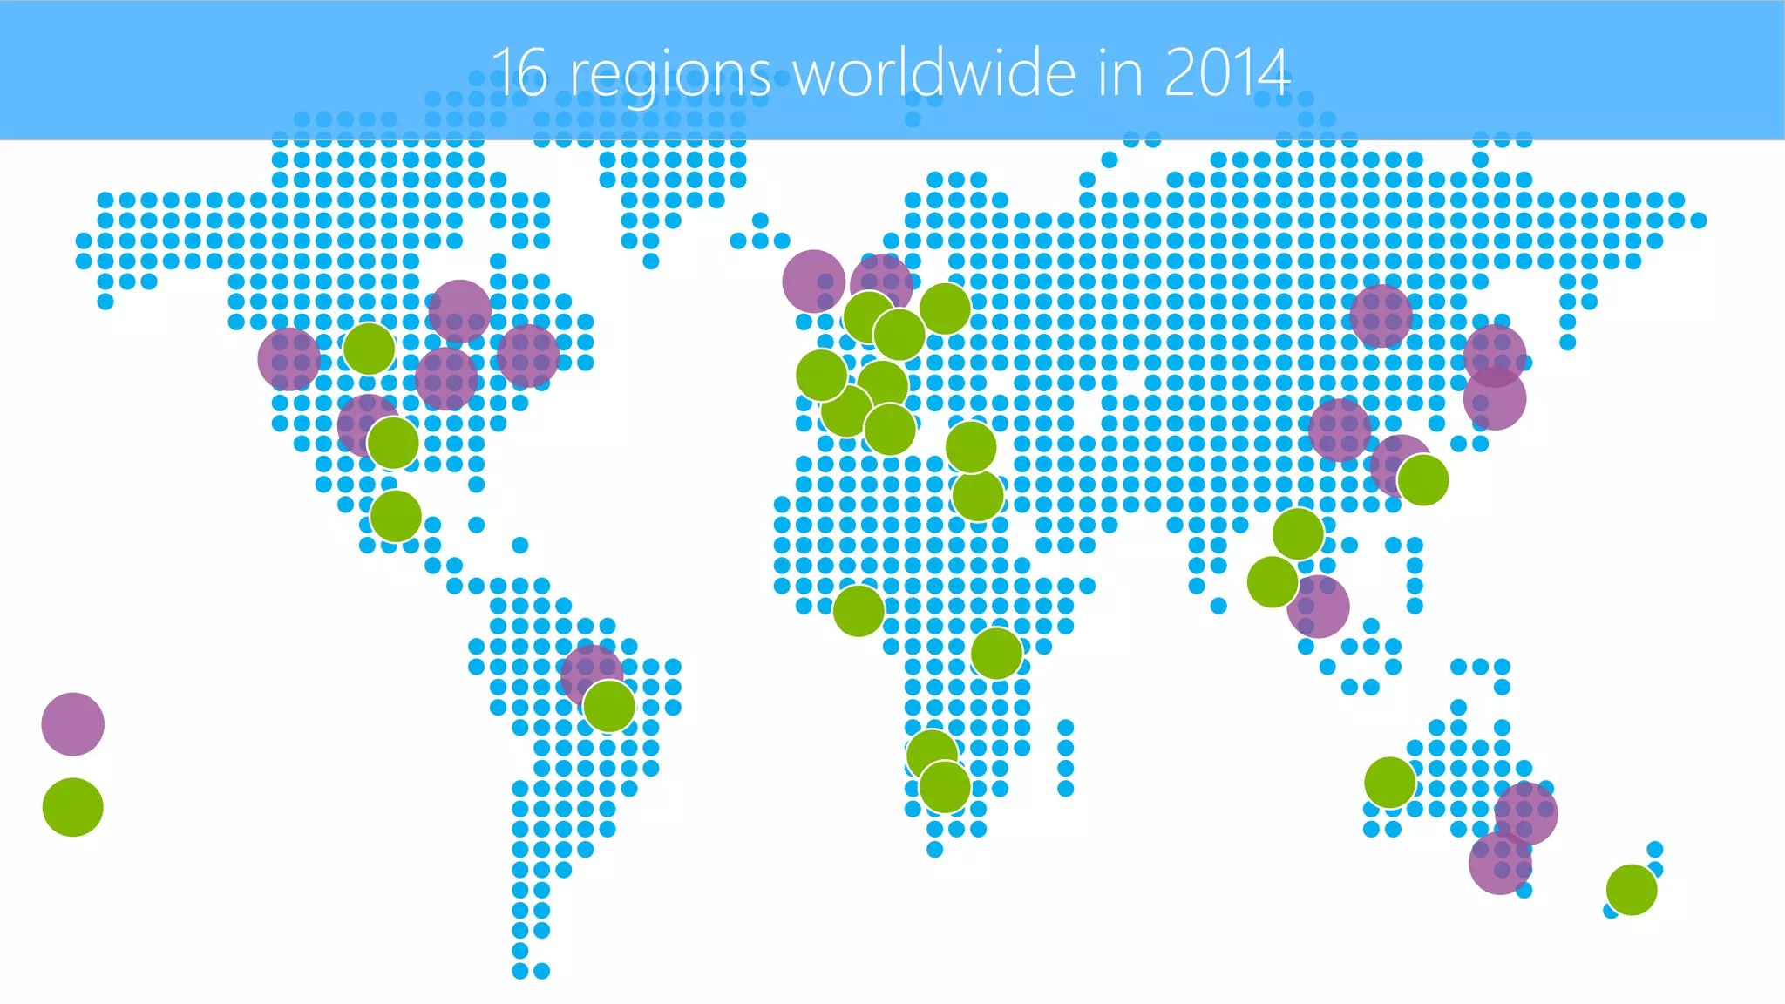The image size is (1785, 1004).
Task: Pick the green marker in East Africa
Action: pos(996,654)
